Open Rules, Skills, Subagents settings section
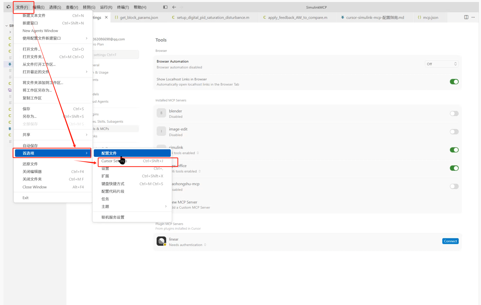The width and height of the screenshot is (481, 305). [x=108, y=121]
